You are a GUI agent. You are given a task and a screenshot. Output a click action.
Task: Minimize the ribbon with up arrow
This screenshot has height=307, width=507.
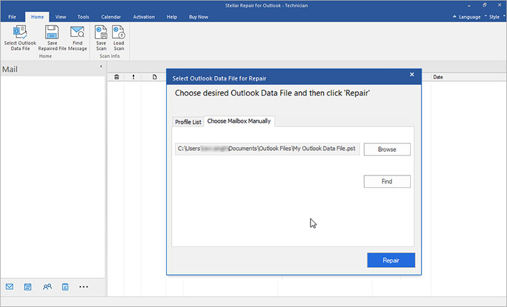(454, 16)
